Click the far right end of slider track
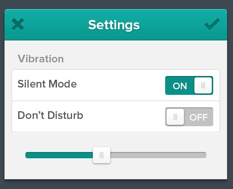 pyautogui.click(x=204, y=155)
